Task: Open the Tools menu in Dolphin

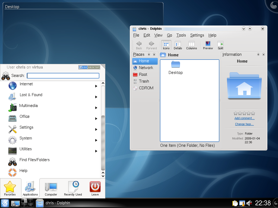Action: pyautogui.click(x=181, y=35)
